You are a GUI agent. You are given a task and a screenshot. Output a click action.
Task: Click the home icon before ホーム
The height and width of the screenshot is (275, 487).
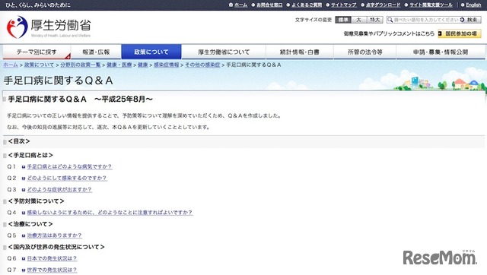click(231, 5)
